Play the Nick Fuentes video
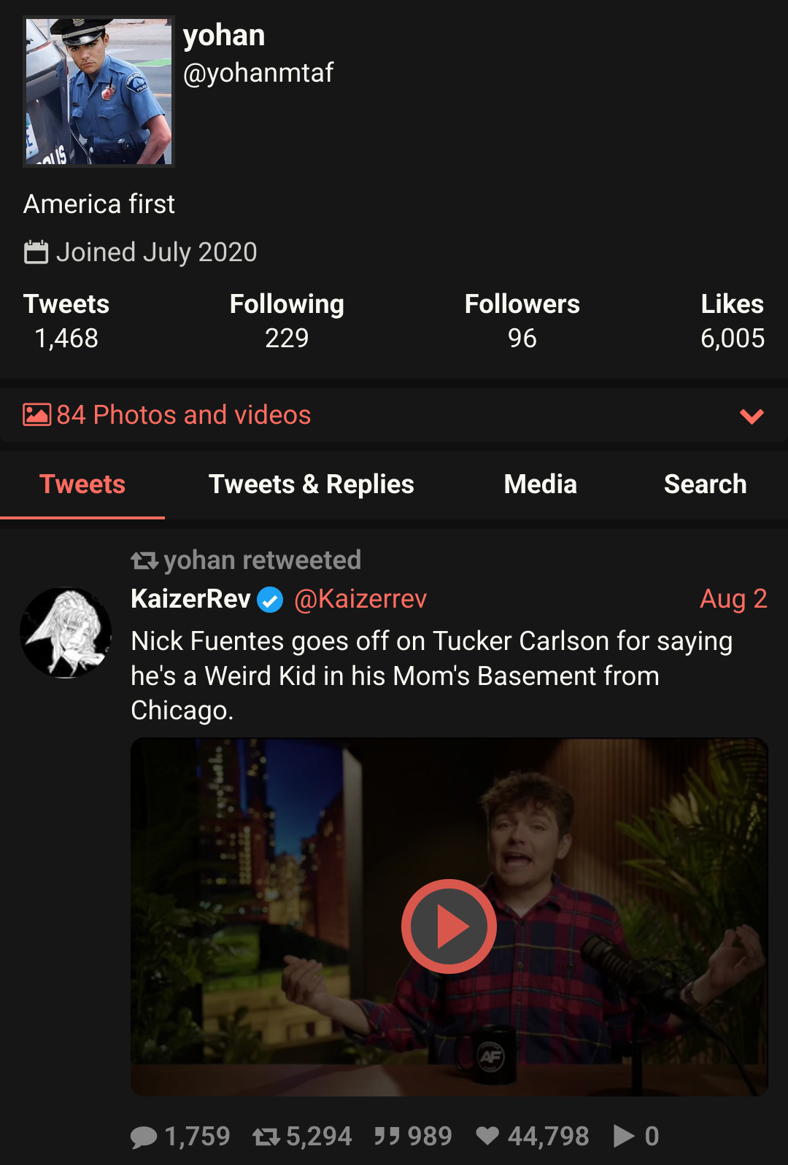 [x=449, y=926]
